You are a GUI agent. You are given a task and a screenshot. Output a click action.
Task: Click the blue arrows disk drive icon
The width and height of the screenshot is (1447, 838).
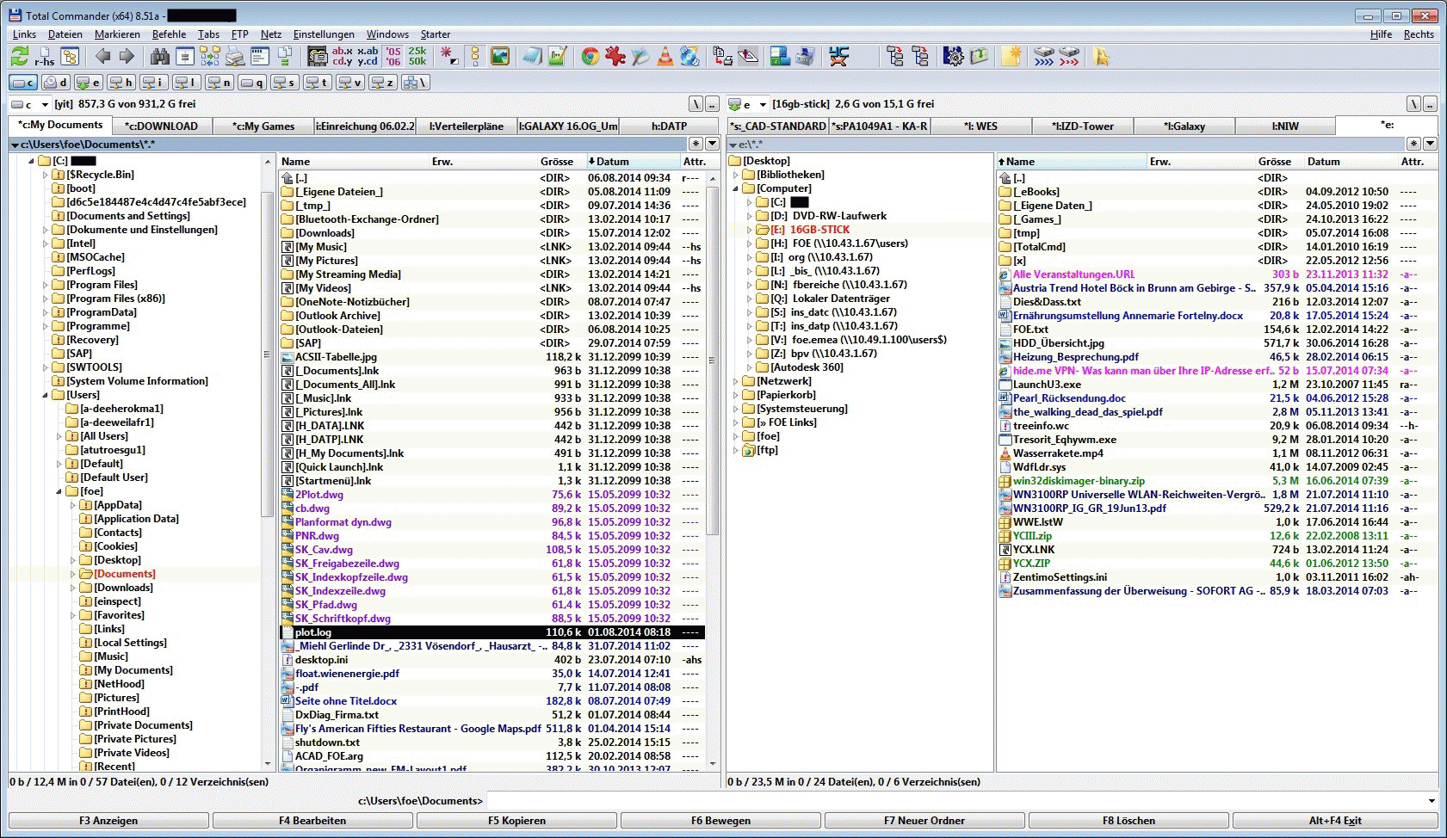[1043, 57]
